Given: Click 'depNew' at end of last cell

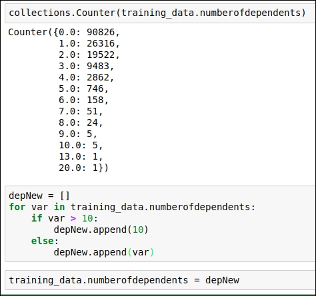Looking at the screenshot, I should (222, 280).
